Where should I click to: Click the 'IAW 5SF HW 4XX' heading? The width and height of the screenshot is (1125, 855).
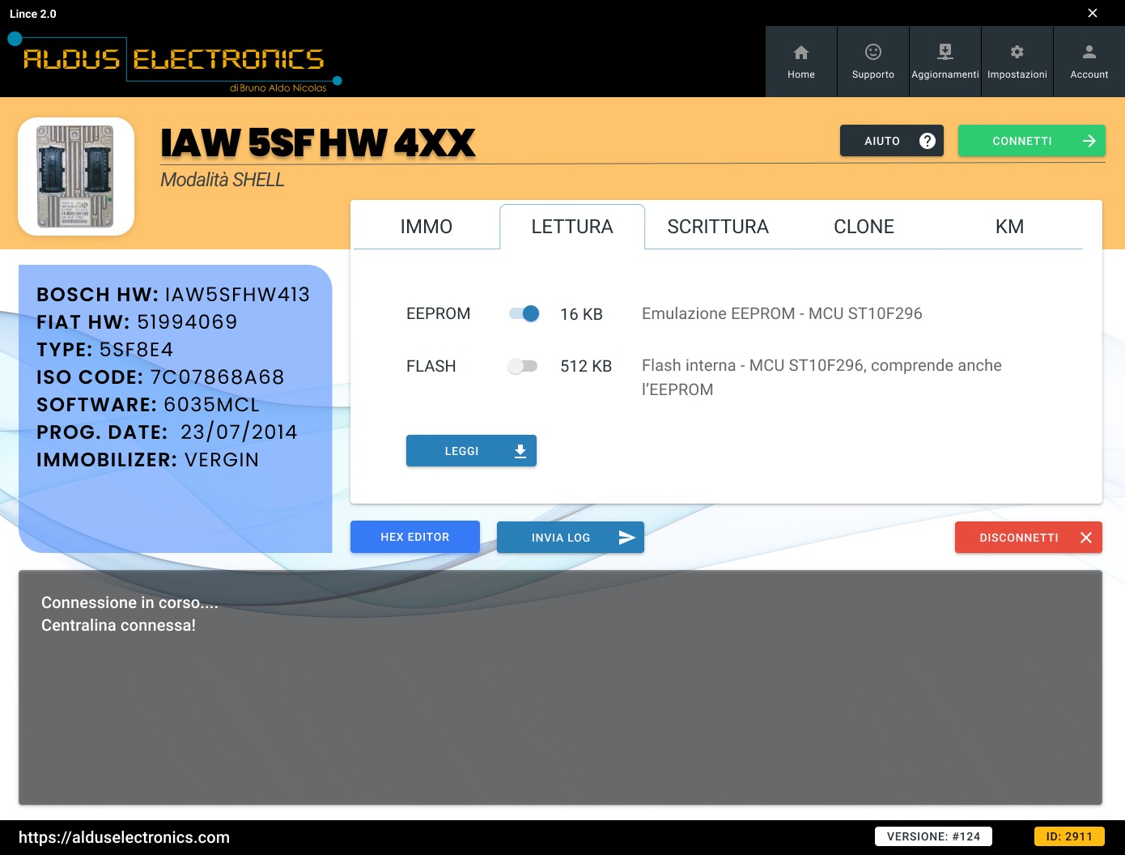tap(318, 142)
